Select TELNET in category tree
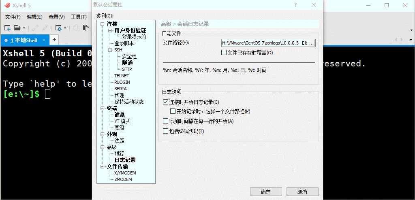 coord(122,76)
